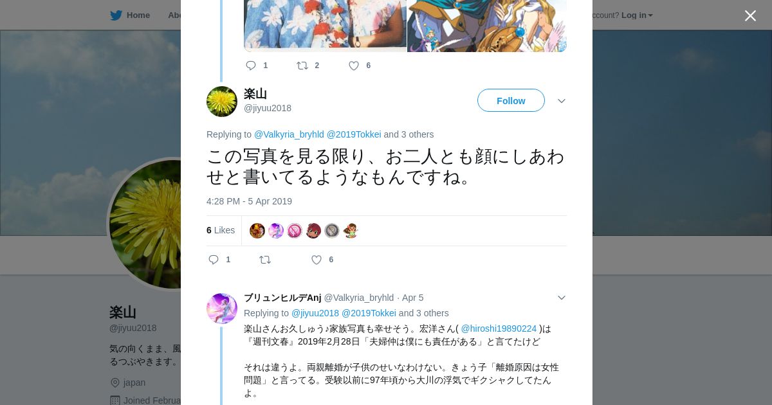Retweet the main tweet by 楽山
772x405 pixels.
[265, 260]
